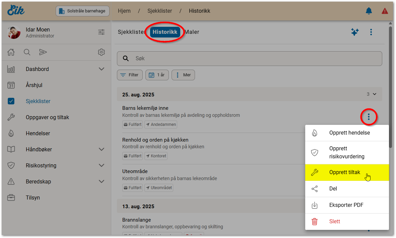This screenshot has height=238, width=396.
Task: Open the paper plane send icon
Action: pos(43,52)
